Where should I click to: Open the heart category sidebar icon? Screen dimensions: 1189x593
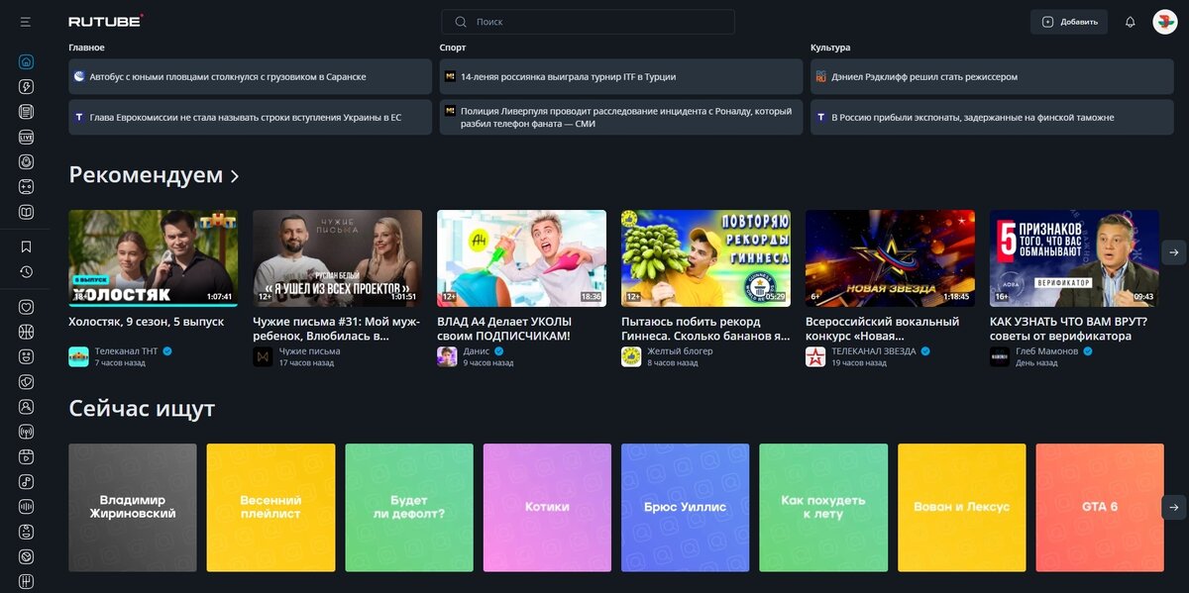26,307
